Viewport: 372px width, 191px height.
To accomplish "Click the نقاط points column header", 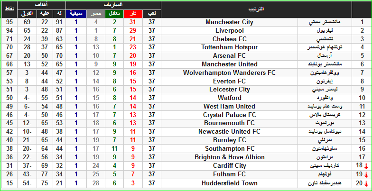I will (9, 9).
